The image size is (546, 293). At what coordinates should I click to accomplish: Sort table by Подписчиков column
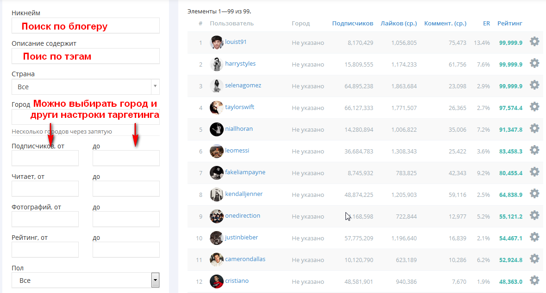(x=352, y=23)
